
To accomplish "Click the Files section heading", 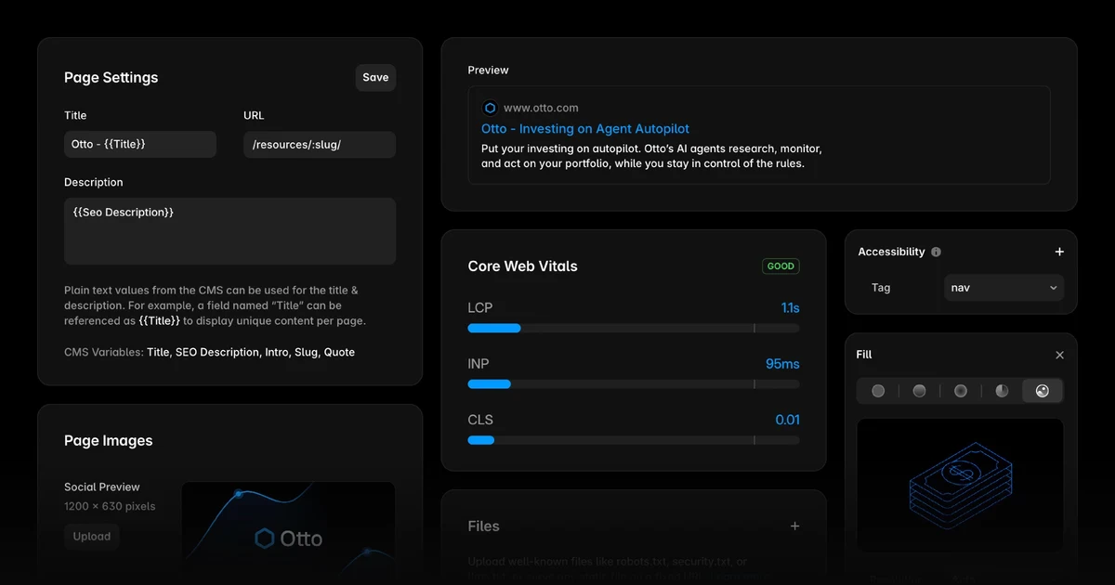I will coord(484,526).
